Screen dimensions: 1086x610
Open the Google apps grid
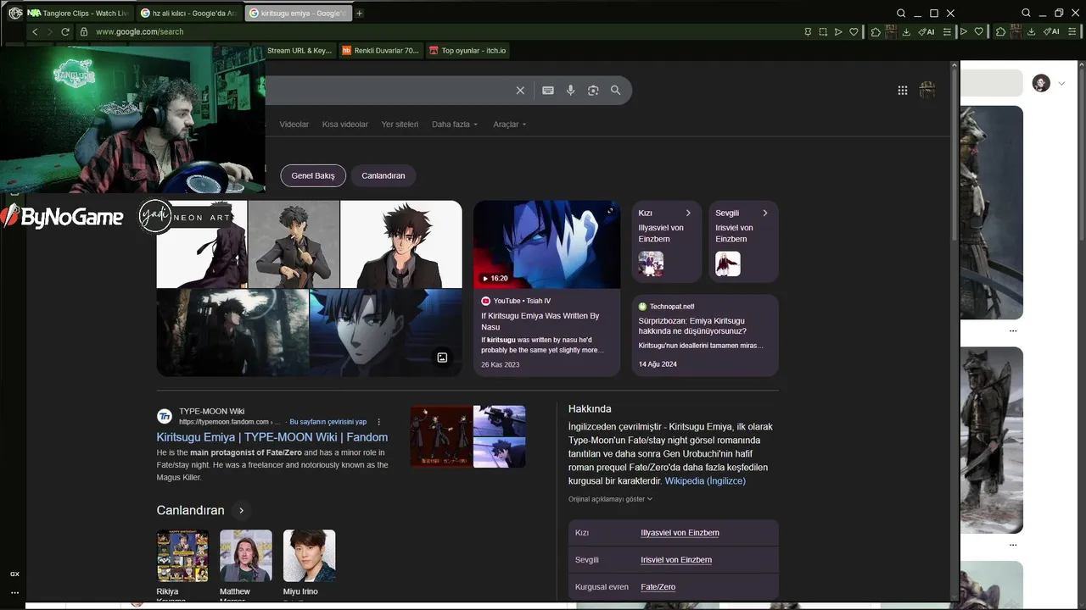903,91
